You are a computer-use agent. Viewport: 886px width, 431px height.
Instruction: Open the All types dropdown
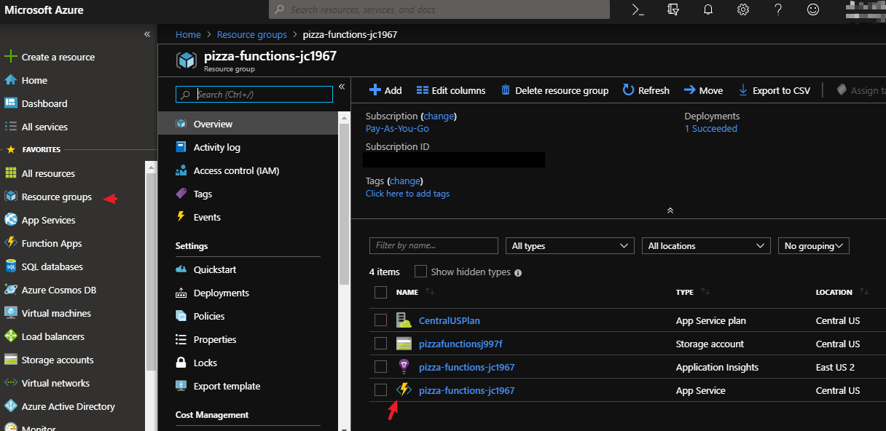(570, 246)
